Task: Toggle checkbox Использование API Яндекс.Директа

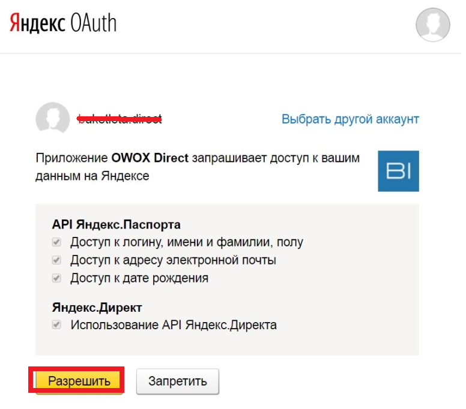Action: (56, 324)
